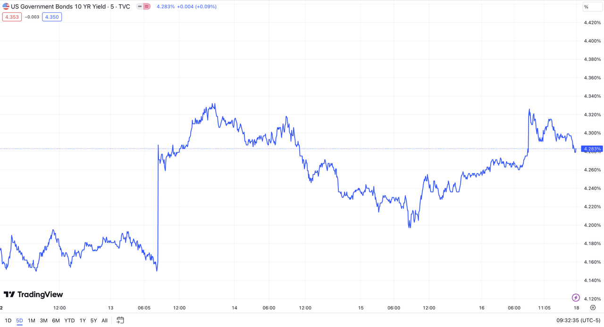
Task: Click the US flag symbol icon
Action: pos(6,7)
